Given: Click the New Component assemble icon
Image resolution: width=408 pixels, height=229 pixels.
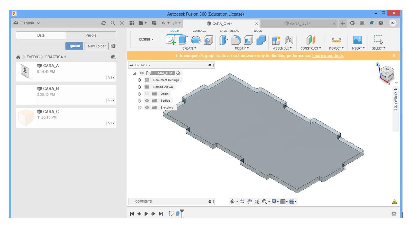Looking at the screenshot, I should pyautogui.click(x=276, y=40).
